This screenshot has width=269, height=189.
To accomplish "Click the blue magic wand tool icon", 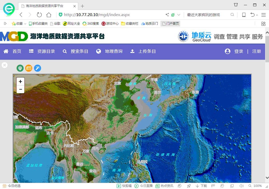I will pyautogui.click(x=37, y=68).
